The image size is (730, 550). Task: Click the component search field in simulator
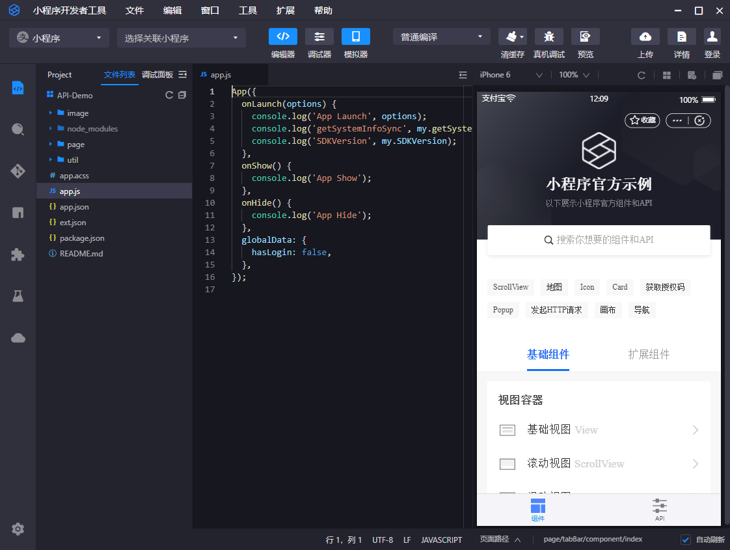tap(599, 240)
